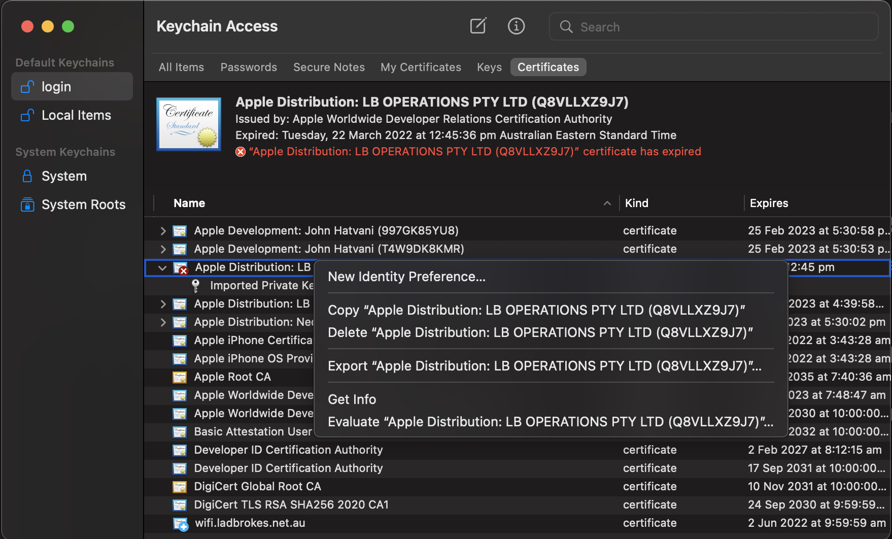The image size is (892, 539).
Task: Select the Basic Attestation User row
Action: point(229,432)
